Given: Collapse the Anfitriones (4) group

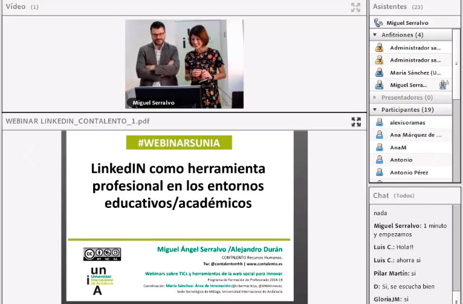Looking at the screenshot, I should [x=375, y=35].
